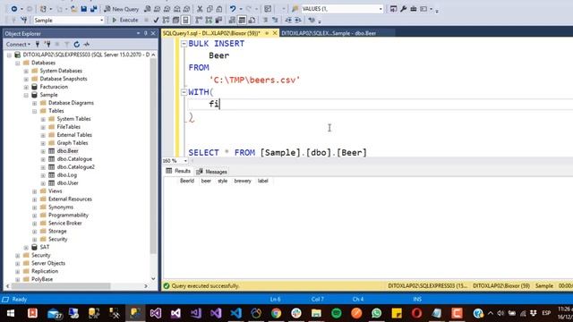Expand the SAT database node
This screenshot has height=322, width=573.
tap(26, 248)
